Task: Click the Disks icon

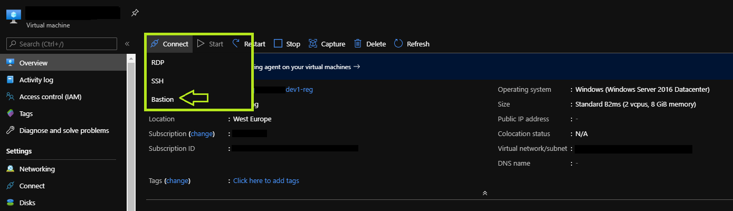Action: (x=10, y=203)
